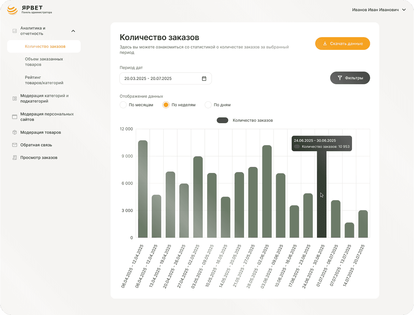
Task: Click the tallest bar for 06.04.2025 - 12.04.2025
Action: click(x=143, y=189)
